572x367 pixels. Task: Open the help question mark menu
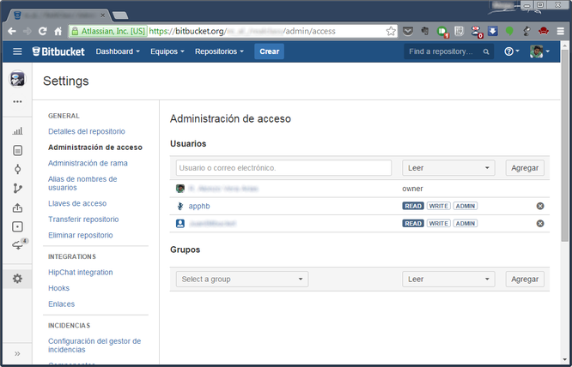[511, 51]
